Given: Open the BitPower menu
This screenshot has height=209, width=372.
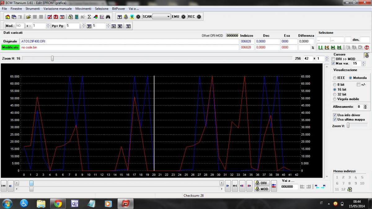Looking at the screenshot, I should tap(118, 9).
